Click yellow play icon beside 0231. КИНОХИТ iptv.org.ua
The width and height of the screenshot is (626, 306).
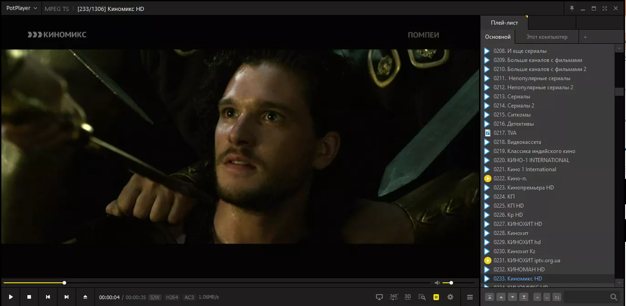[487, 260]
